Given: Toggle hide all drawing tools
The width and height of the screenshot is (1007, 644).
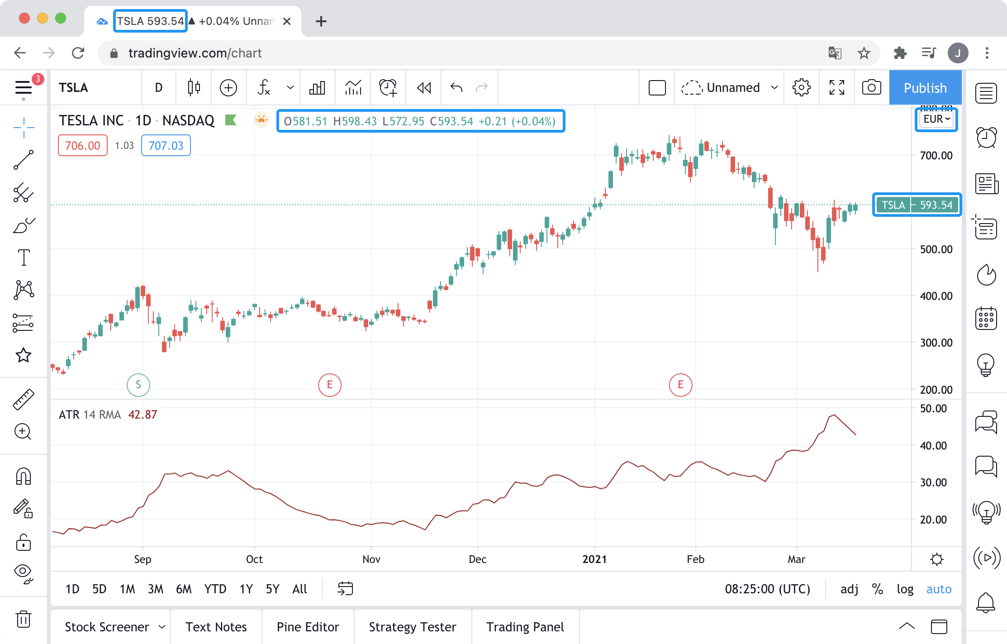Looking at the screenshot, I should coord(24,573).
